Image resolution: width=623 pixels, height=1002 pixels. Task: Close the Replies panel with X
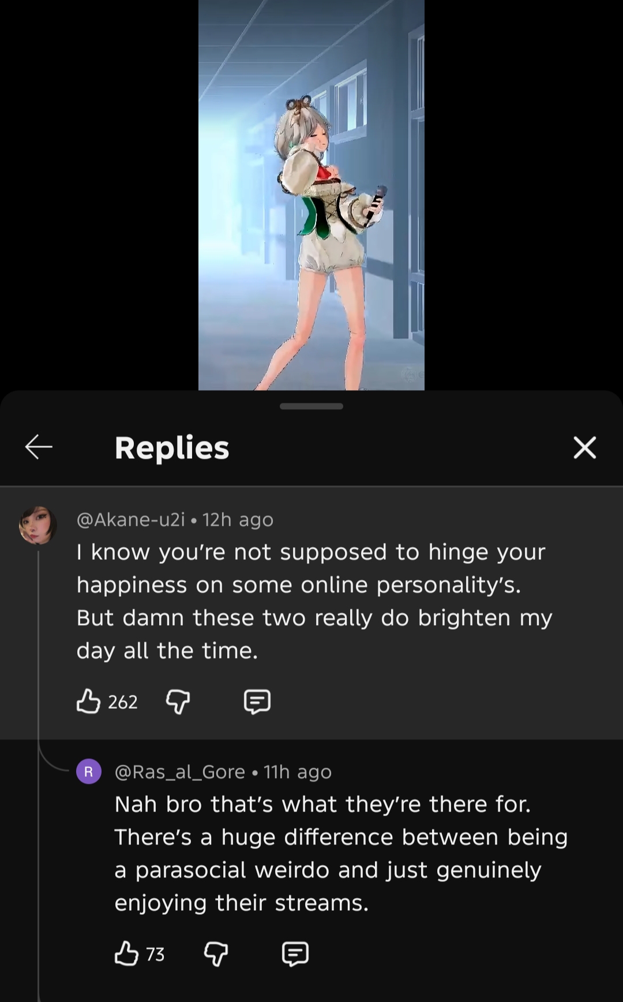584,447
